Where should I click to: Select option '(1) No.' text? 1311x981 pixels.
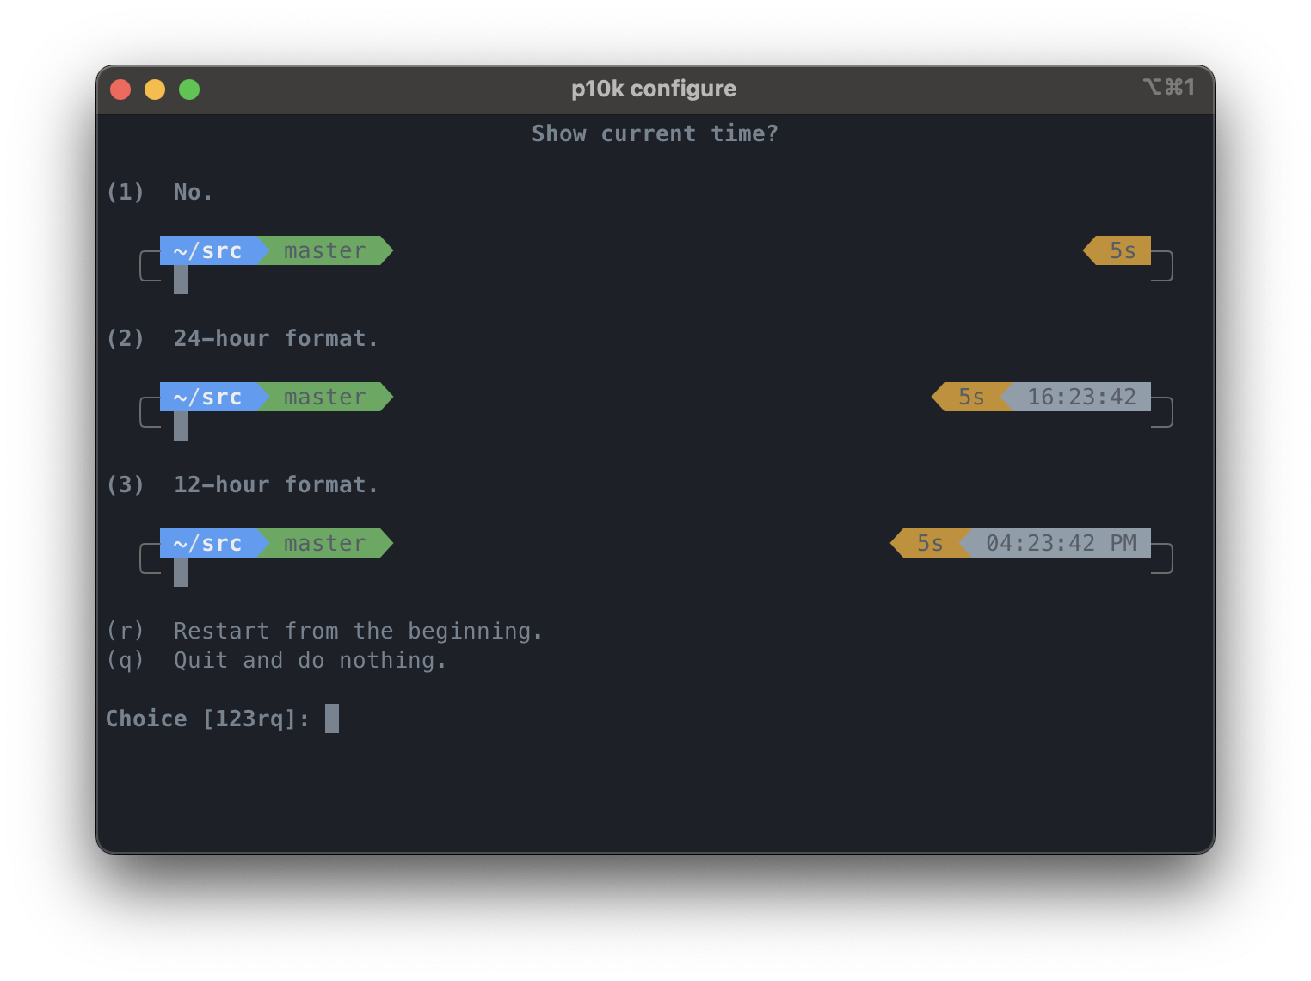159,192
